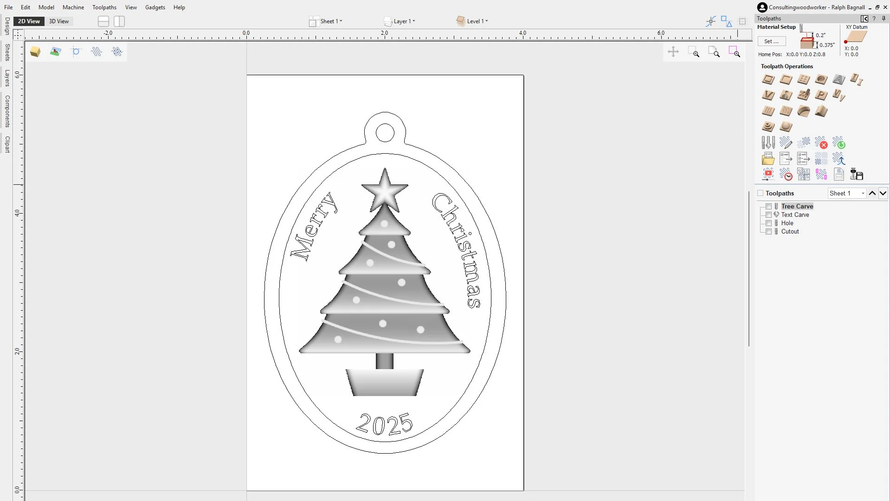Select the VCarve engraving toolpath icon
Screen dimensions: 890x501
click(768, 95)
